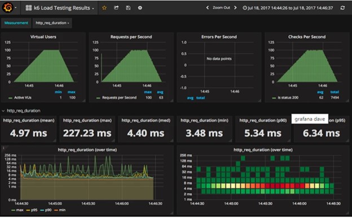Shift time range forward with right arrow
Screen dimensions: 352x218
click(x=235, y=8)
